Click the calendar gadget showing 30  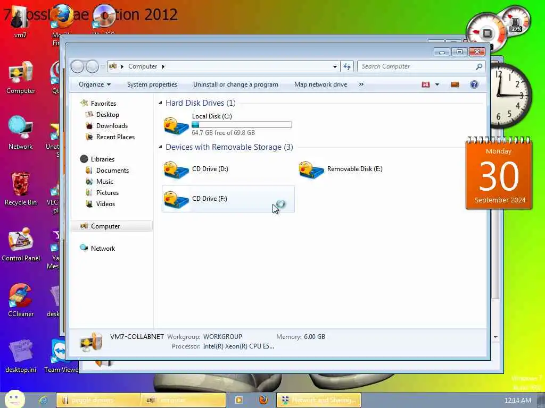[498, 174]
